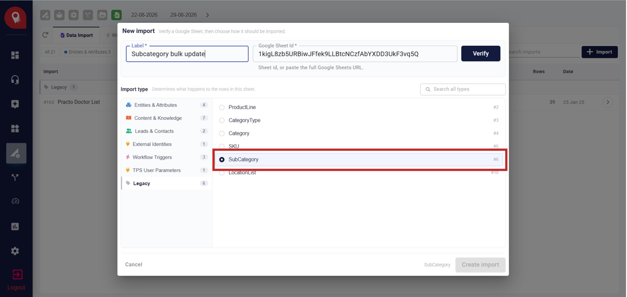The height and width of the screenshot is (297, 627).
Task: Choose the Category import type radio
Action: (x=222, y=134)
